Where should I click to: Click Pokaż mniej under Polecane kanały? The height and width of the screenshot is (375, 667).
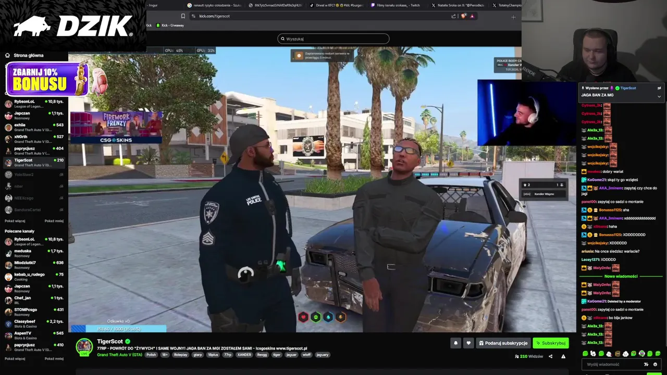click(x=54, y=358)
